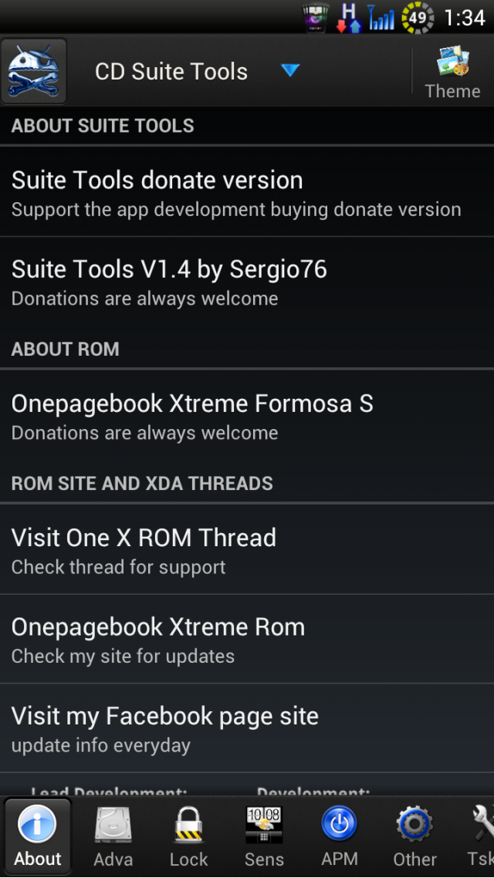The width and height of the screenshot is (494, 878).
Task: Open the Sens clock widget tab
Action: [264, 836]
